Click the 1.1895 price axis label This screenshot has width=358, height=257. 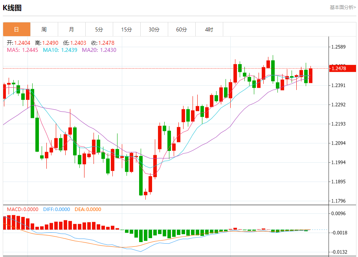(338, 182)
